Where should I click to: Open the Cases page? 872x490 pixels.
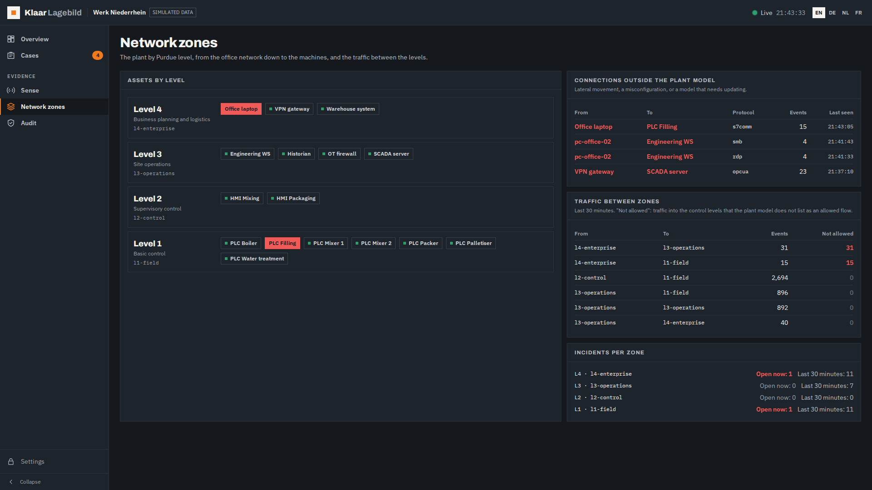[54, 55]
